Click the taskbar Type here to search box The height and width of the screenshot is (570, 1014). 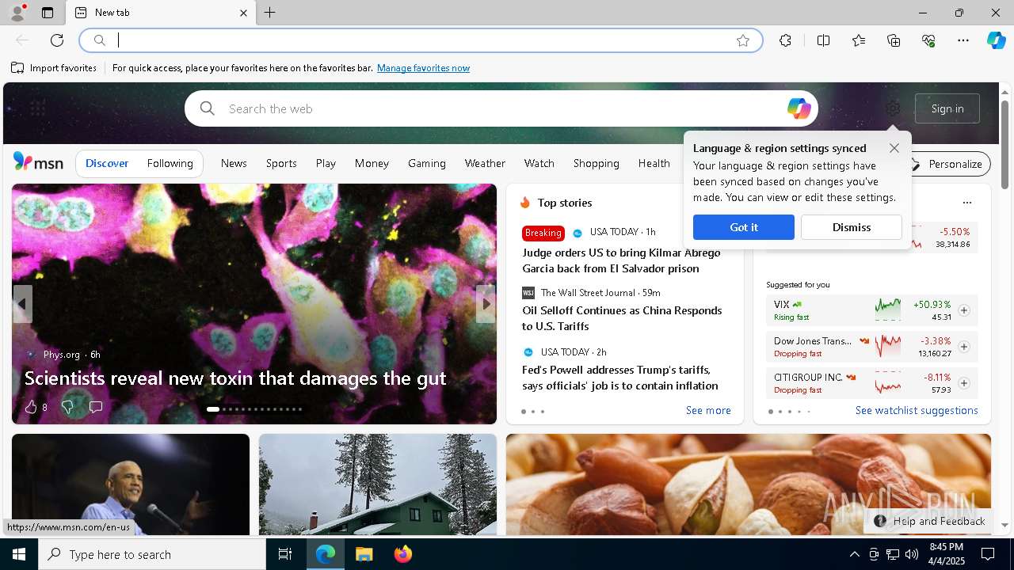152,554
